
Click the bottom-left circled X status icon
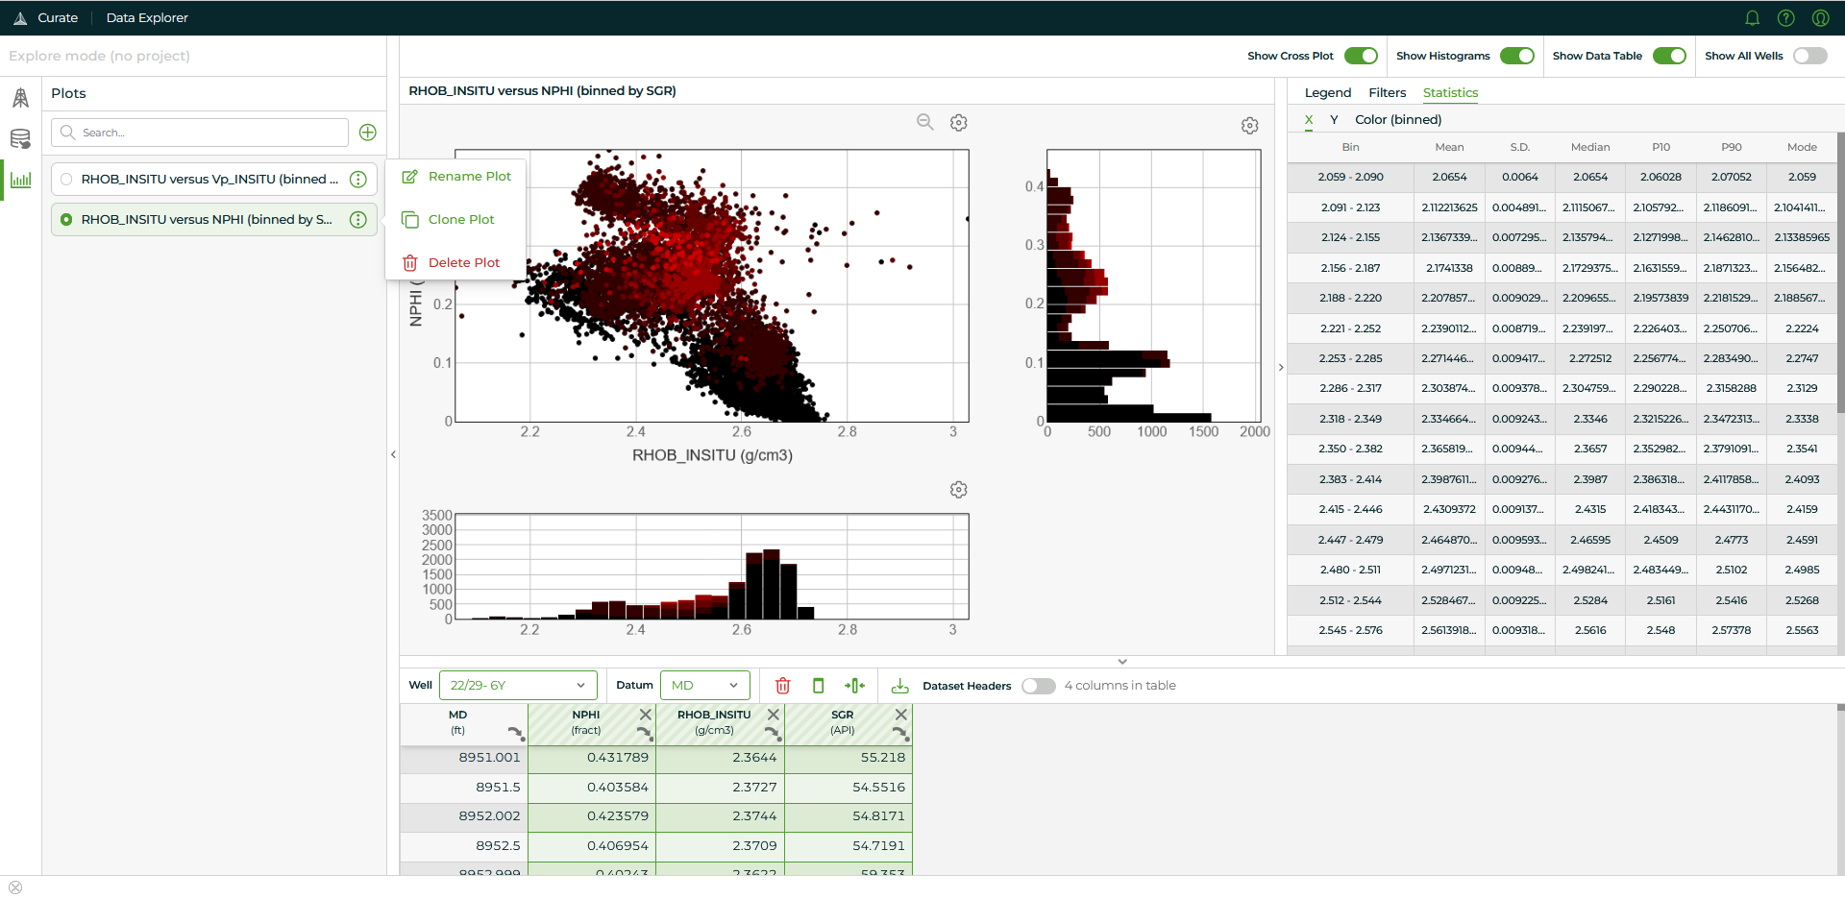(x=15, y=887)
